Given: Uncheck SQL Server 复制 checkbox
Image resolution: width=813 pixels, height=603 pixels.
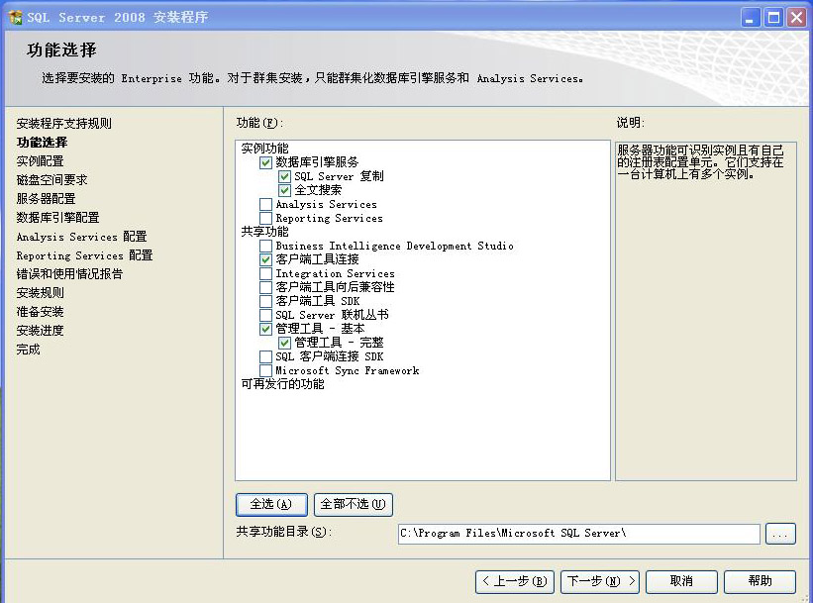Looking at the screenshot, I should (x=284, y=176).
